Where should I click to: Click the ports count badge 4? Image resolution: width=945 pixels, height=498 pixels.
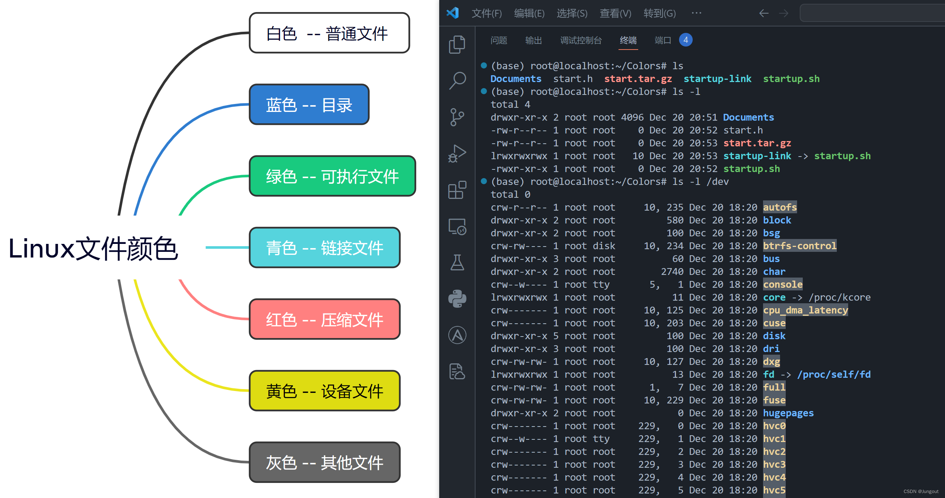[685, 40]
